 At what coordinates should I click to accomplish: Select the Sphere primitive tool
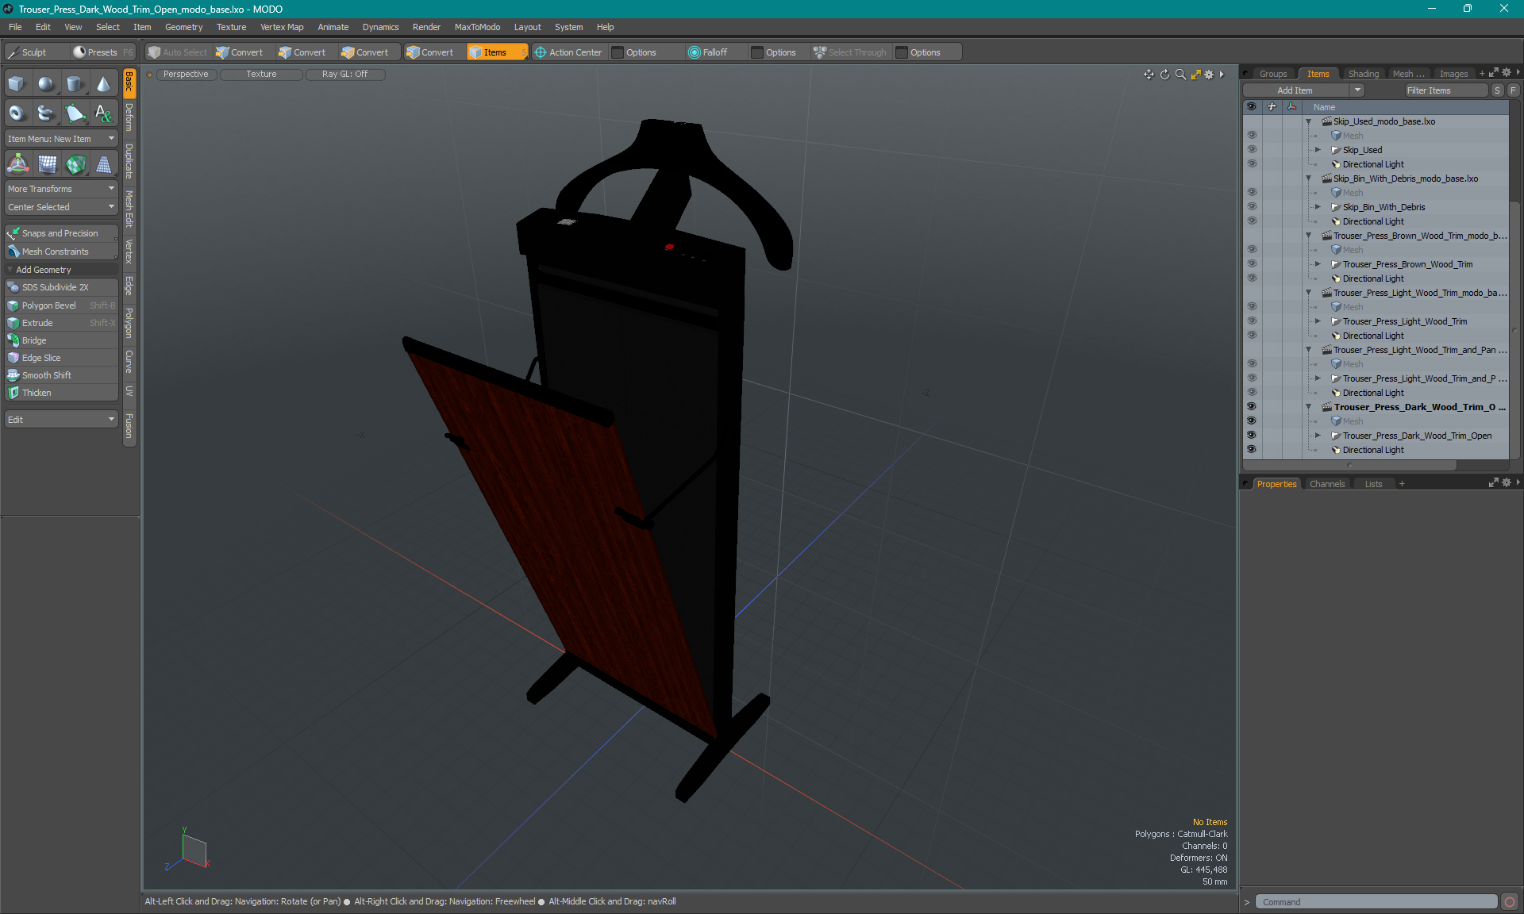[46, 84]
